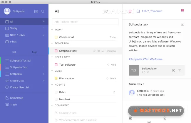Click commenter avatar in Comments
The width and height of the screenshot is (191, 123).
point(132,93)
